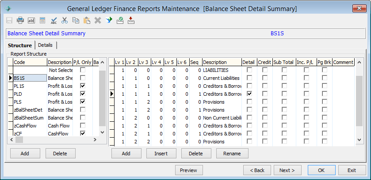The height and width of the screenshot is (180, 371).
Task: Click the Non Current Liabilities description cell
Action: click(222, 118)
